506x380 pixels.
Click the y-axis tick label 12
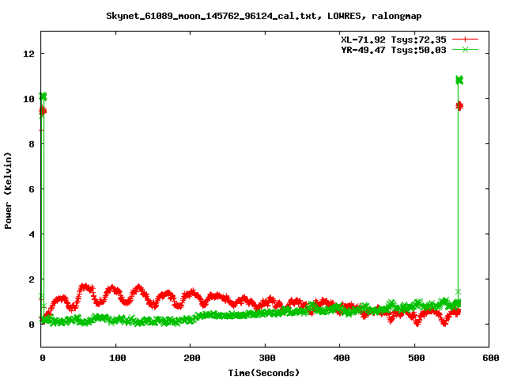click(29, 54)
